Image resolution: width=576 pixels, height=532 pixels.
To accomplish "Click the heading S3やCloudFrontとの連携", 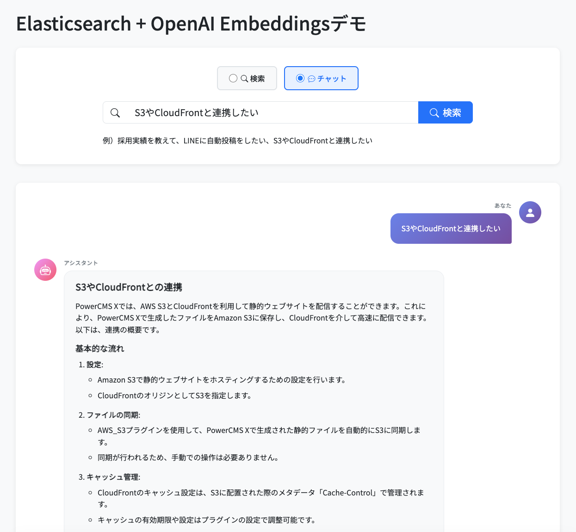I will click(x=129, y=287).
